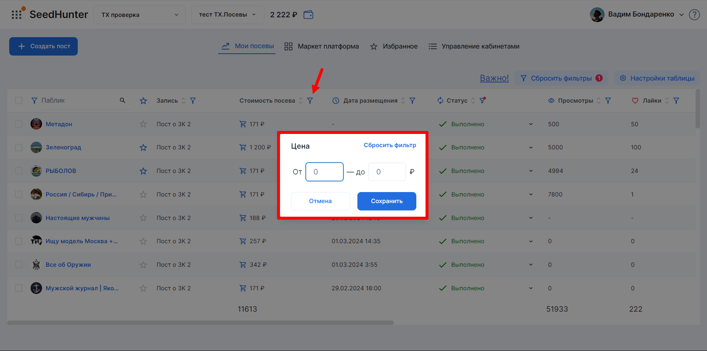Toggle favorite star for Метадон row

pos(143,124)
